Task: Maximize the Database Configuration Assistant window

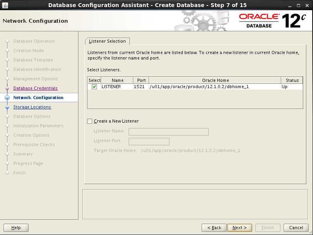Action: [298, 5]
